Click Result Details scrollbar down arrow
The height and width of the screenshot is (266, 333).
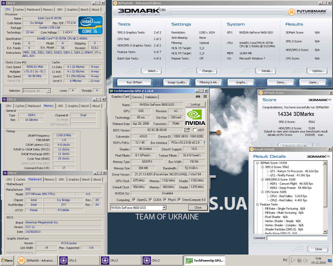click(325, 232)
